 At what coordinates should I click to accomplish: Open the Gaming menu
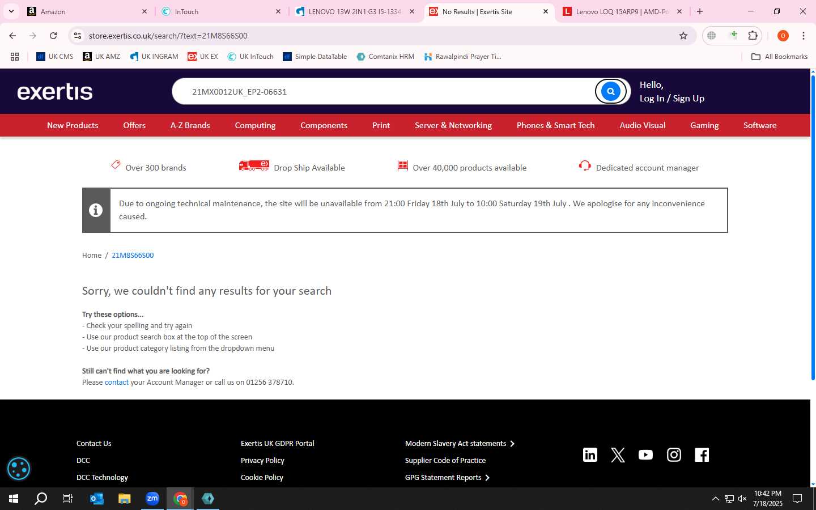[704, 125]
